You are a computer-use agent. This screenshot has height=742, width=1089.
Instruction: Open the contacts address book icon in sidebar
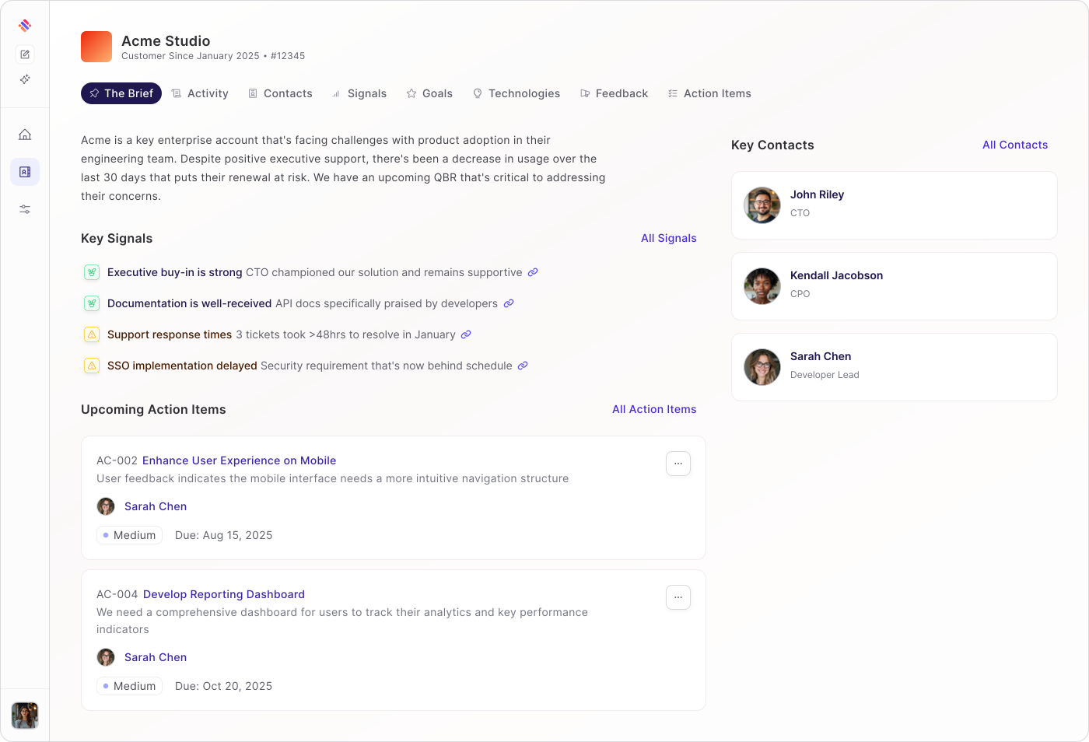pos(25,172)
